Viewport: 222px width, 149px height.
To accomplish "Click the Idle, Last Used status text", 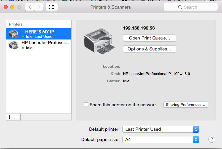I will [39, 37].
